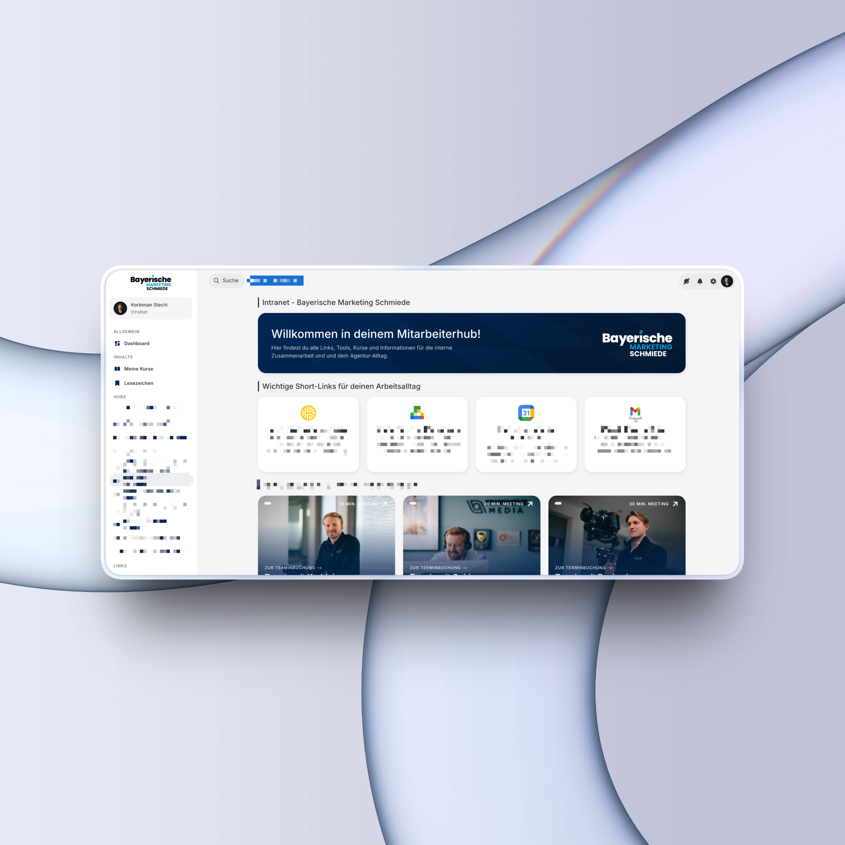
Task: Open Meine Kurse in sidebar
Action: [x=138, y=369]
